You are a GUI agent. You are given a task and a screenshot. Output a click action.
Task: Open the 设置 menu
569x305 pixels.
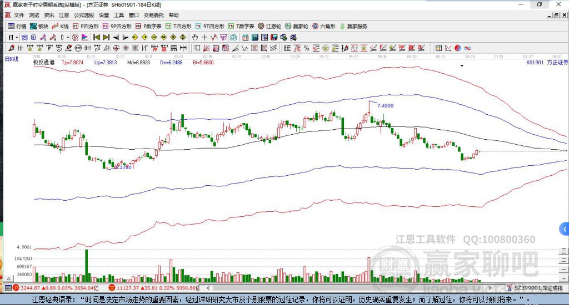104,15
